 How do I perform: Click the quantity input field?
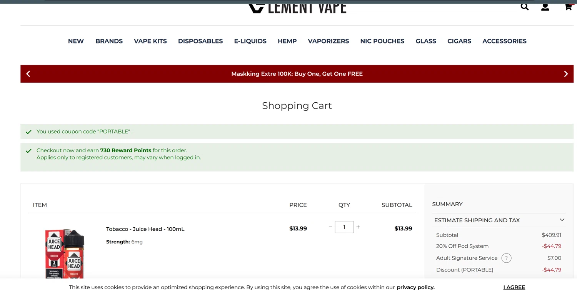[x=344, y=227]
